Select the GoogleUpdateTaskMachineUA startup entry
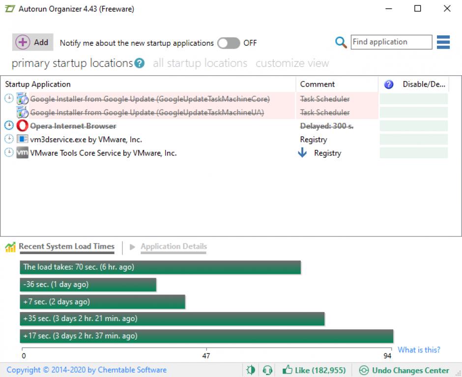 tap(147, 113)
